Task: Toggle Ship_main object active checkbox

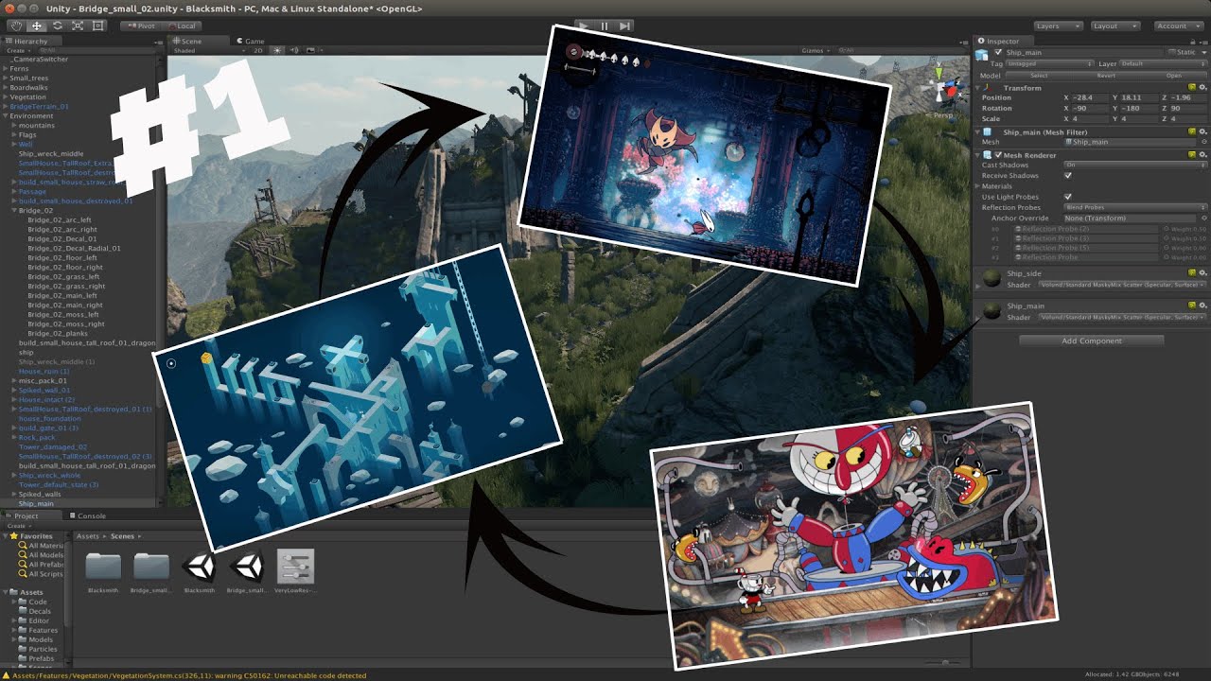Action: (998, 53)
